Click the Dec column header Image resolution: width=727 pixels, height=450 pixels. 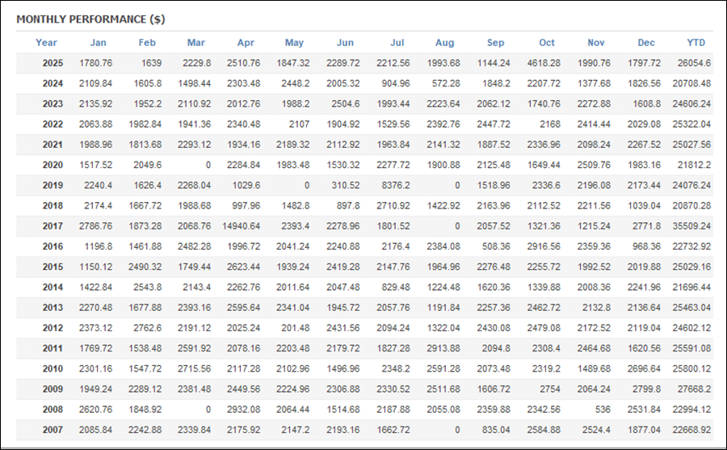click(646, 43)
